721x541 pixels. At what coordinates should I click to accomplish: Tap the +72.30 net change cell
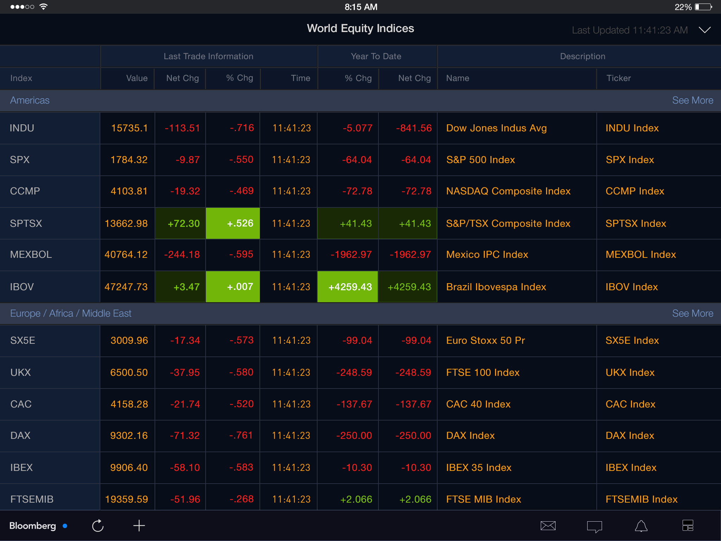(180, 223)
